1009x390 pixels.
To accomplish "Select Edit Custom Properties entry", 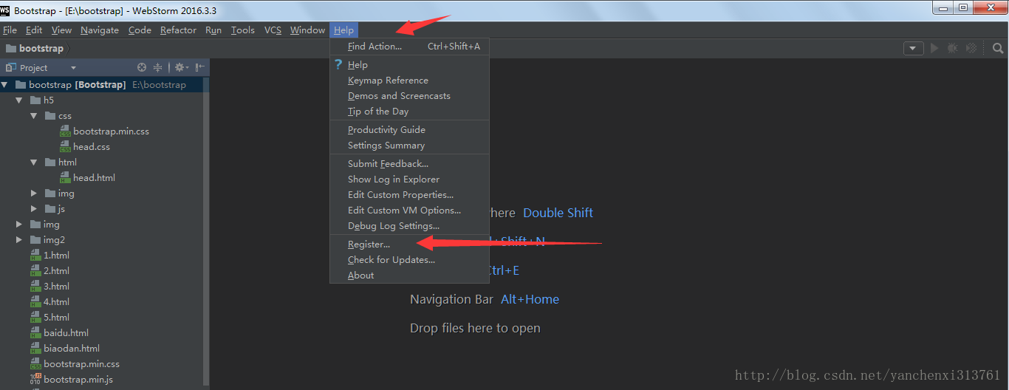I will pos(409,195).
